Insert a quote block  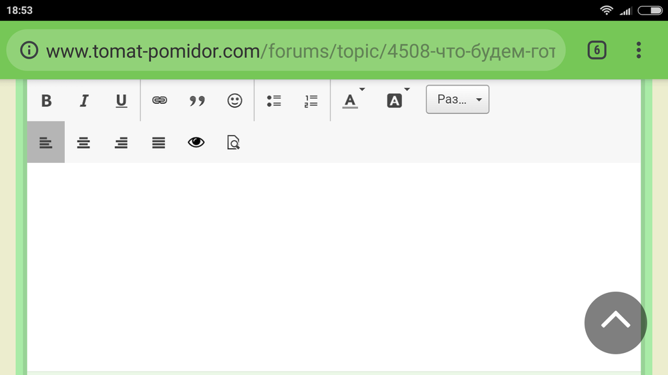197,101
